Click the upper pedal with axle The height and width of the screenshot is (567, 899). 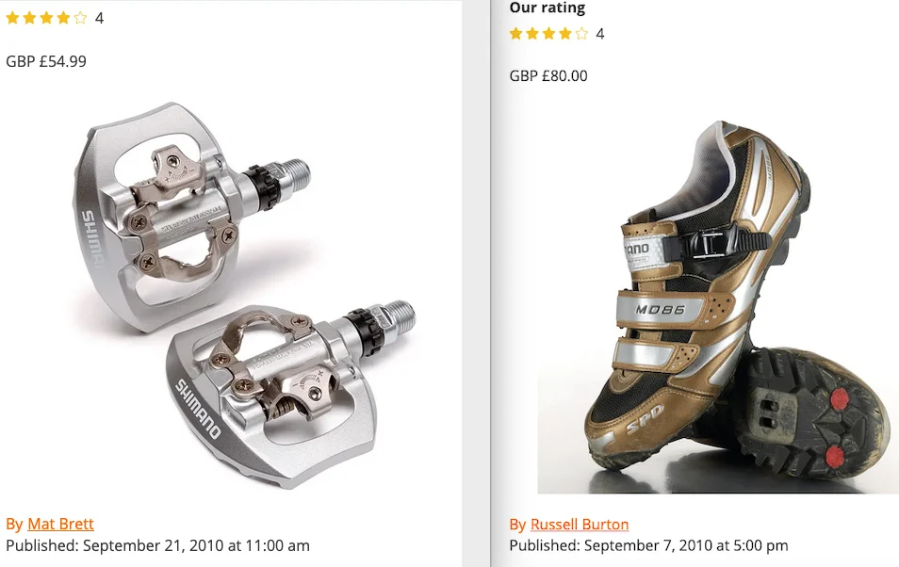(191, 215)
